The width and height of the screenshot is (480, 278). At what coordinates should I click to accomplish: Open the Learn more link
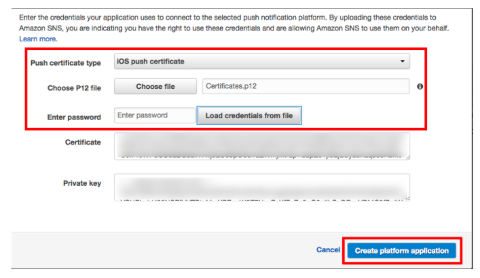coord(38,39)
